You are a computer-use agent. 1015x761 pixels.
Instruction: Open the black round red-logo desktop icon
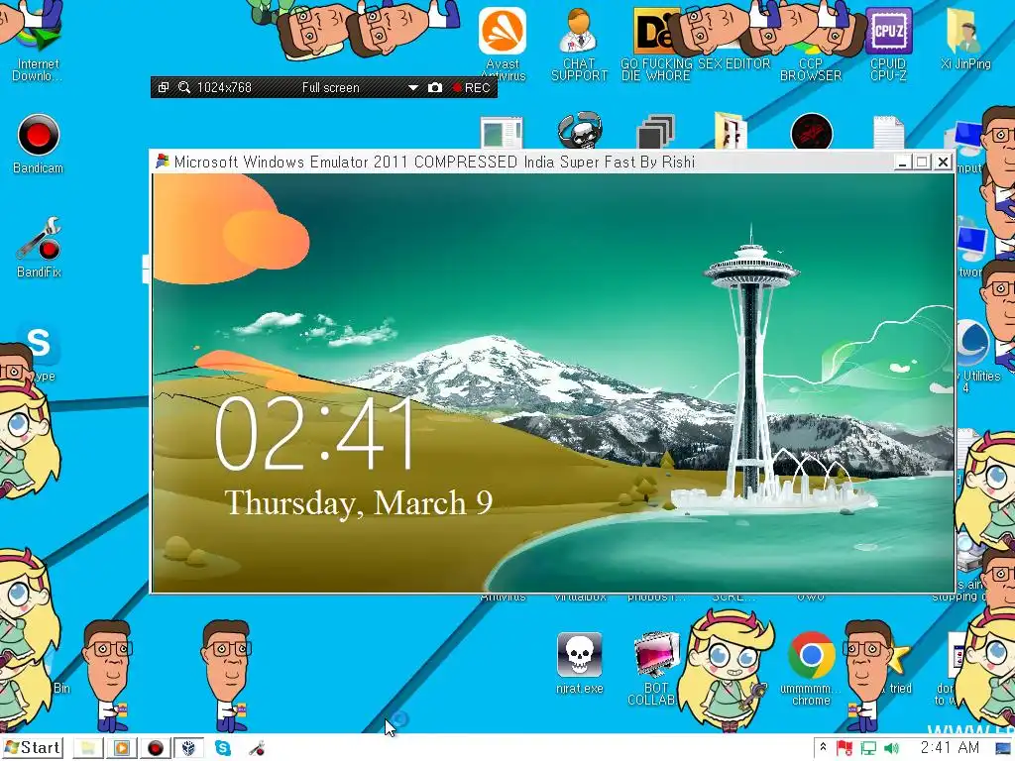click(811, 132)
